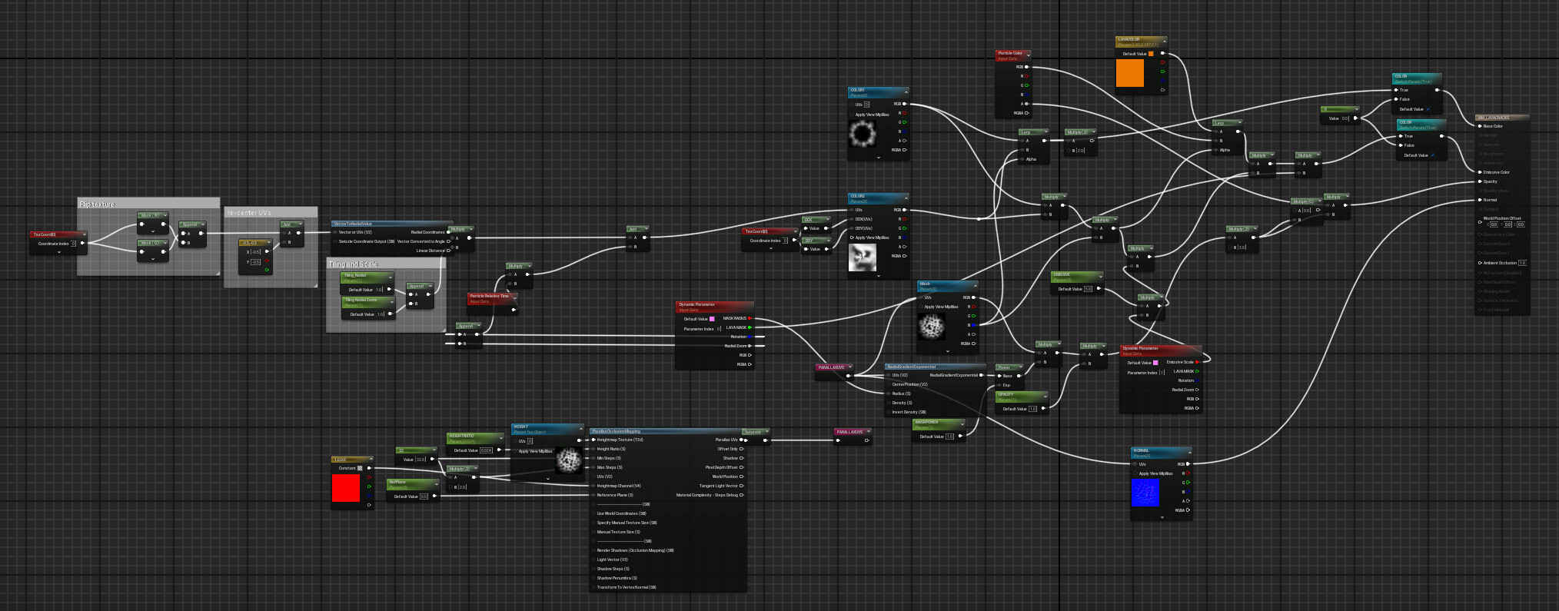Click the HEIGHT node texture thumbnail
The width and height of the screenshot is (1559, 611).
tap(568, 460)
